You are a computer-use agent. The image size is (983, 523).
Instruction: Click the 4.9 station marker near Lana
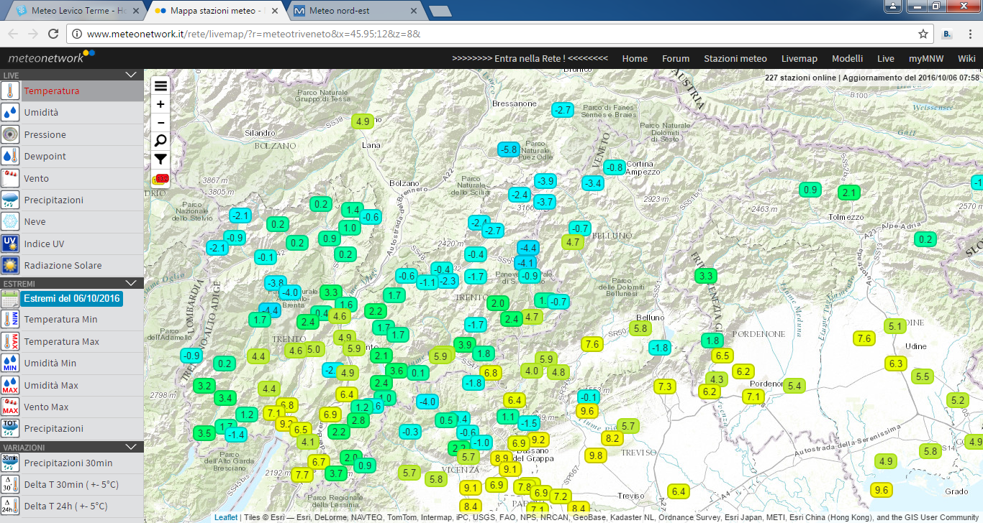pyautogui.click(x=363, y=121)
